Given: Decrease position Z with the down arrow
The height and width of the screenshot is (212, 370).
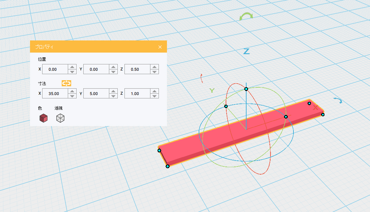Looking at the screenshot, I should pyautogui.click(x=154, y=72).
